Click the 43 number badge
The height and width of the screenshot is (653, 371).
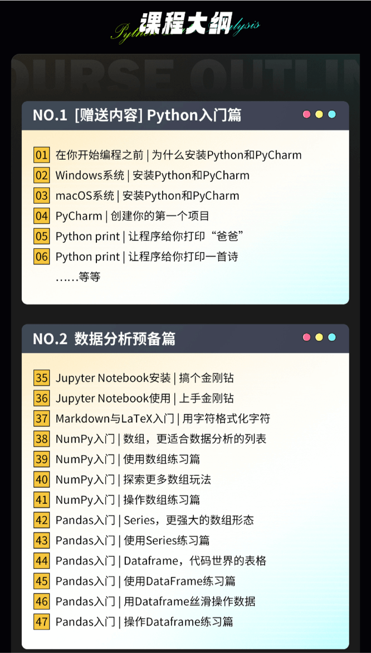[x=41, y=541]
